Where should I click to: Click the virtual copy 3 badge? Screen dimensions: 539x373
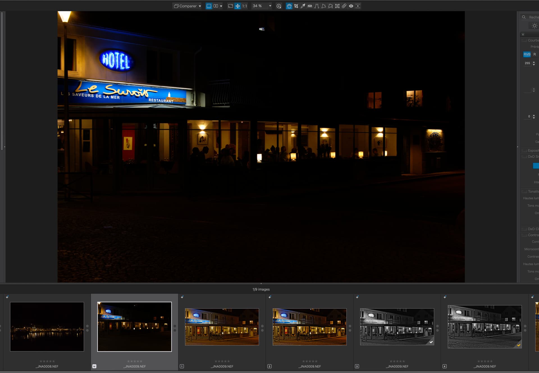[357, 366]
